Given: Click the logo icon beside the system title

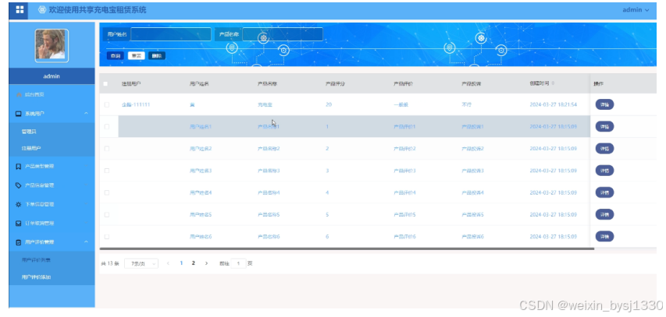Looking at the screenshot, I should (x=42, y=10).
